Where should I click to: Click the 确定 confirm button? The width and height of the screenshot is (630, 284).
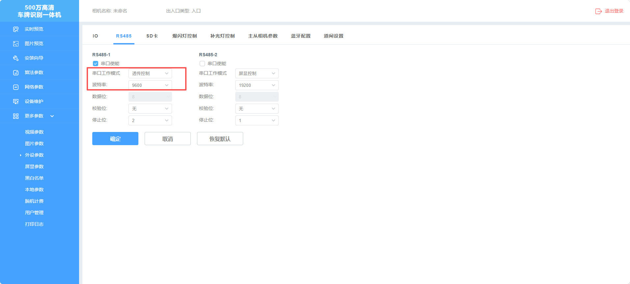115,139
